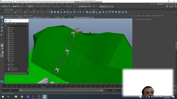The width and height of the screenshot is (177, 99).
Task: Click the Redo arrow icon
Action: point(22,6)
